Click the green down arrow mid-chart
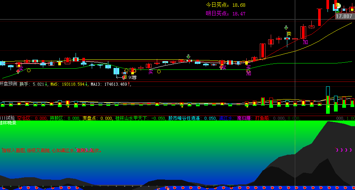This screenshot has height=190, width=355. 188,56
